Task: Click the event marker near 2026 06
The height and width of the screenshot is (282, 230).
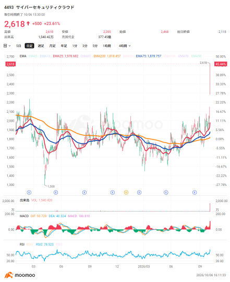Action: [166, 192]
